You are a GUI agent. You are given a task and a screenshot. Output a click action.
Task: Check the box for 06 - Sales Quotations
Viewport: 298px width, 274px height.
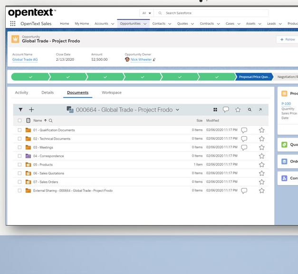tap(19, 173)
